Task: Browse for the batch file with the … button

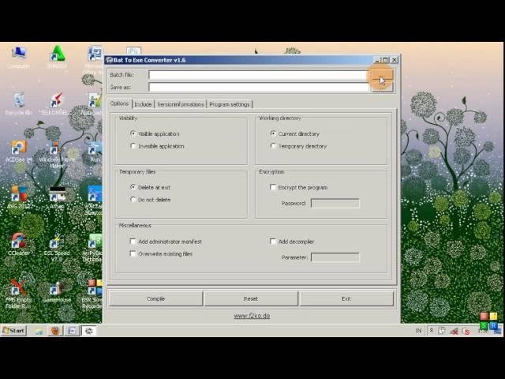Action: coord(382,76)
